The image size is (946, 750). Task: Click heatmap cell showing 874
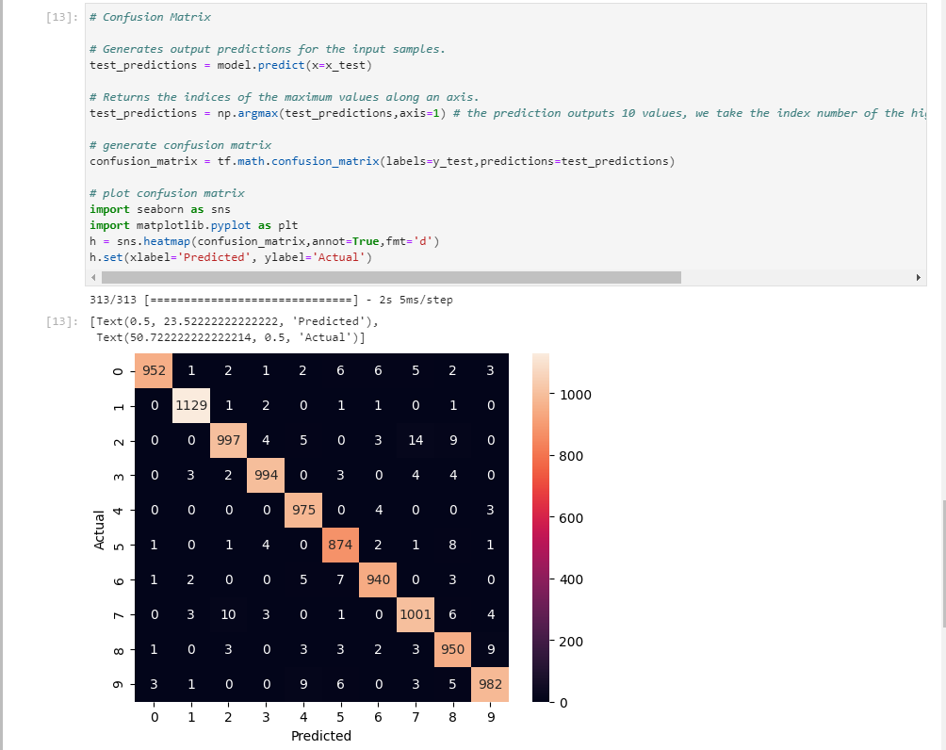pos(340,545)
